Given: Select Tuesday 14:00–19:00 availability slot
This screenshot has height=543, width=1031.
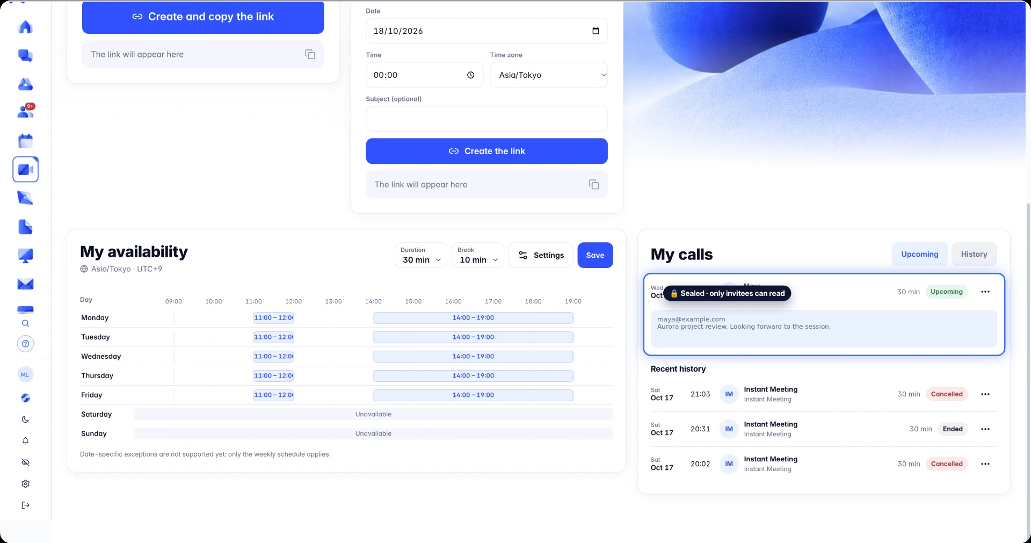Looking at the screenshot, I should click(473, 337).
